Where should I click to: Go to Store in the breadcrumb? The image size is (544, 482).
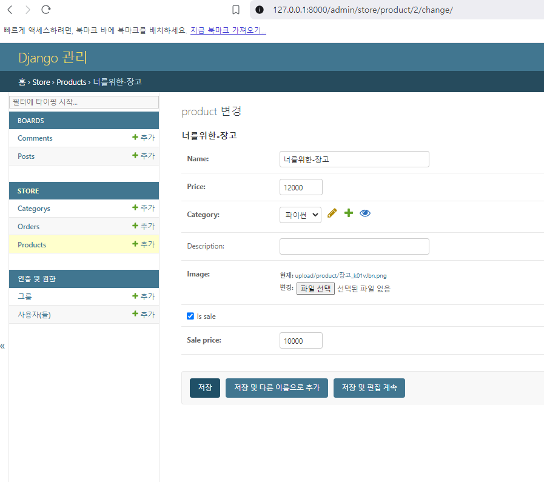tap(41, 82)
